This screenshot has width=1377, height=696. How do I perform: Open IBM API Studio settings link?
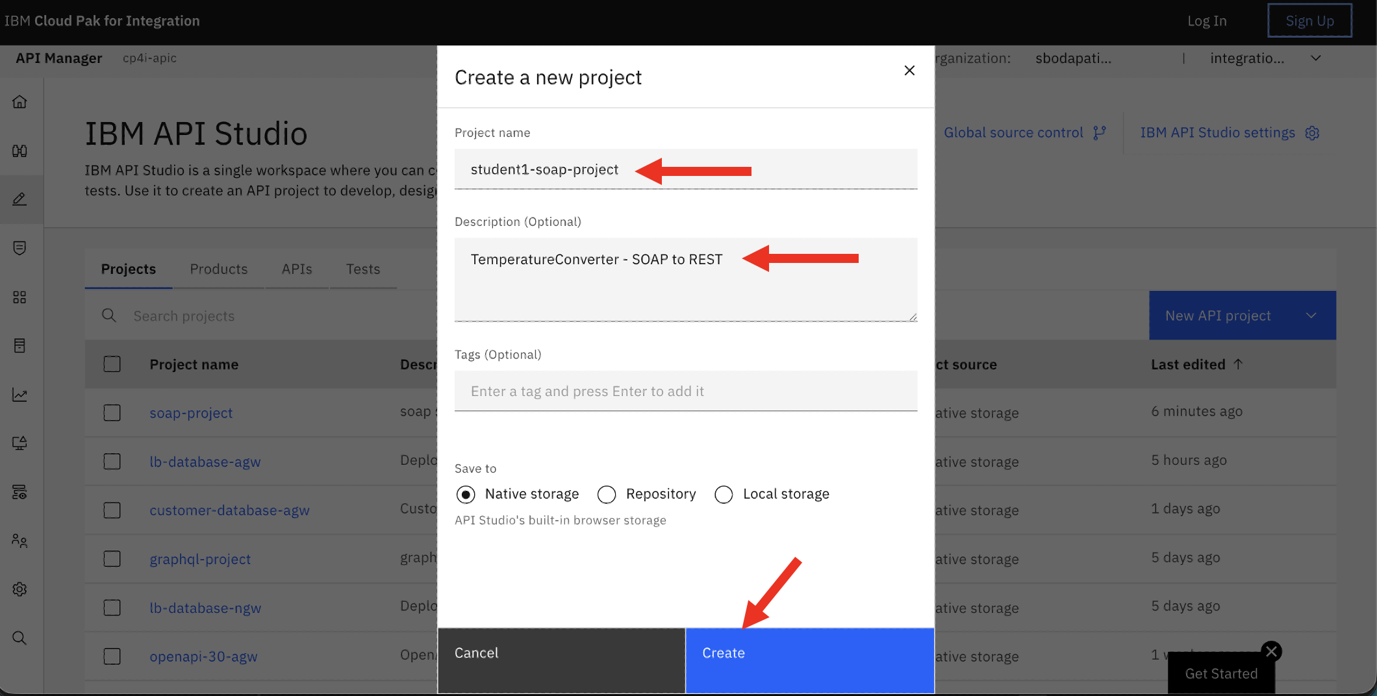click(x=1217, y=132)
